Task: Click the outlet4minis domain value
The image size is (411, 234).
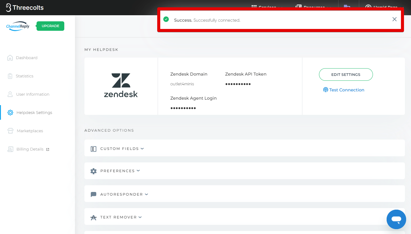Action: pyautogui.click(x=182, y=84)
